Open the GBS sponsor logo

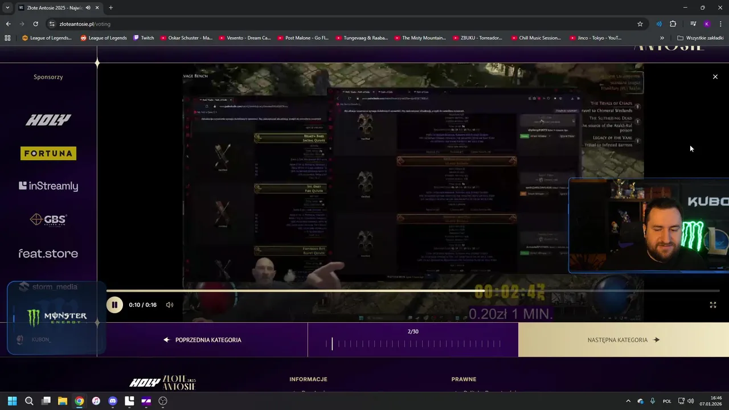[48, 220]
